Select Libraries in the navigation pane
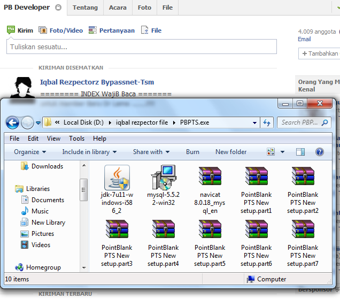The width and height of the screenshot is (340, 299). (33, 189)
